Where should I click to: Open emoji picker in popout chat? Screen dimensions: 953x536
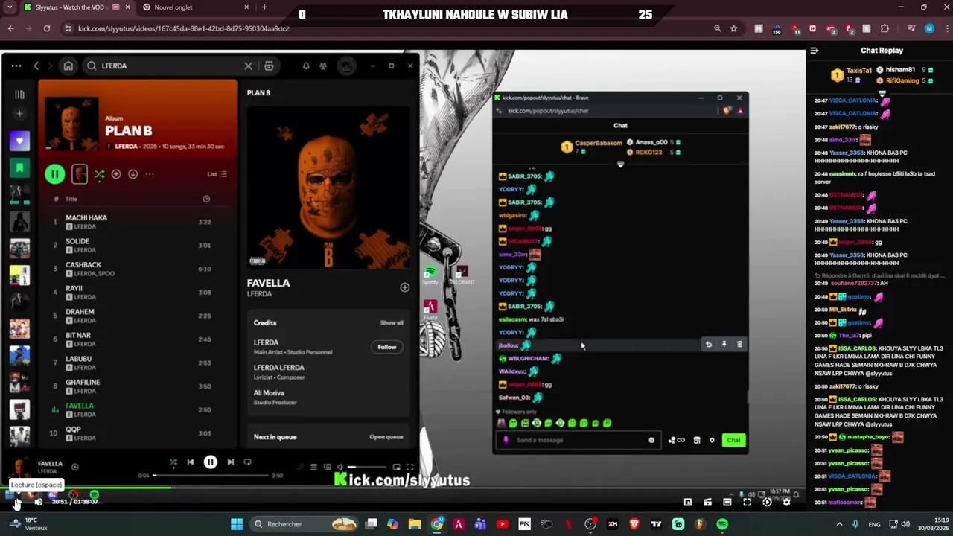coord(651,440)
